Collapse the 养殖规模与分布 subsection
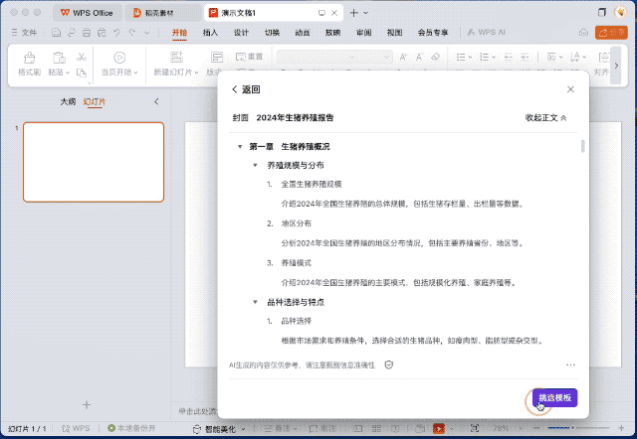Screen dimensions: 637x439 (255, 166)
